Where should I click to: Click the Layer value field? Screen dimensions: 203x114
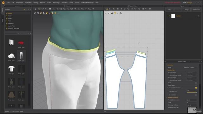click(192, 103)
